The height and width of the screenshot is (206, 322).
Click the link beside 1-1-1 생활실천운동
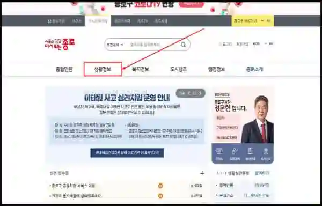[262, 173]
